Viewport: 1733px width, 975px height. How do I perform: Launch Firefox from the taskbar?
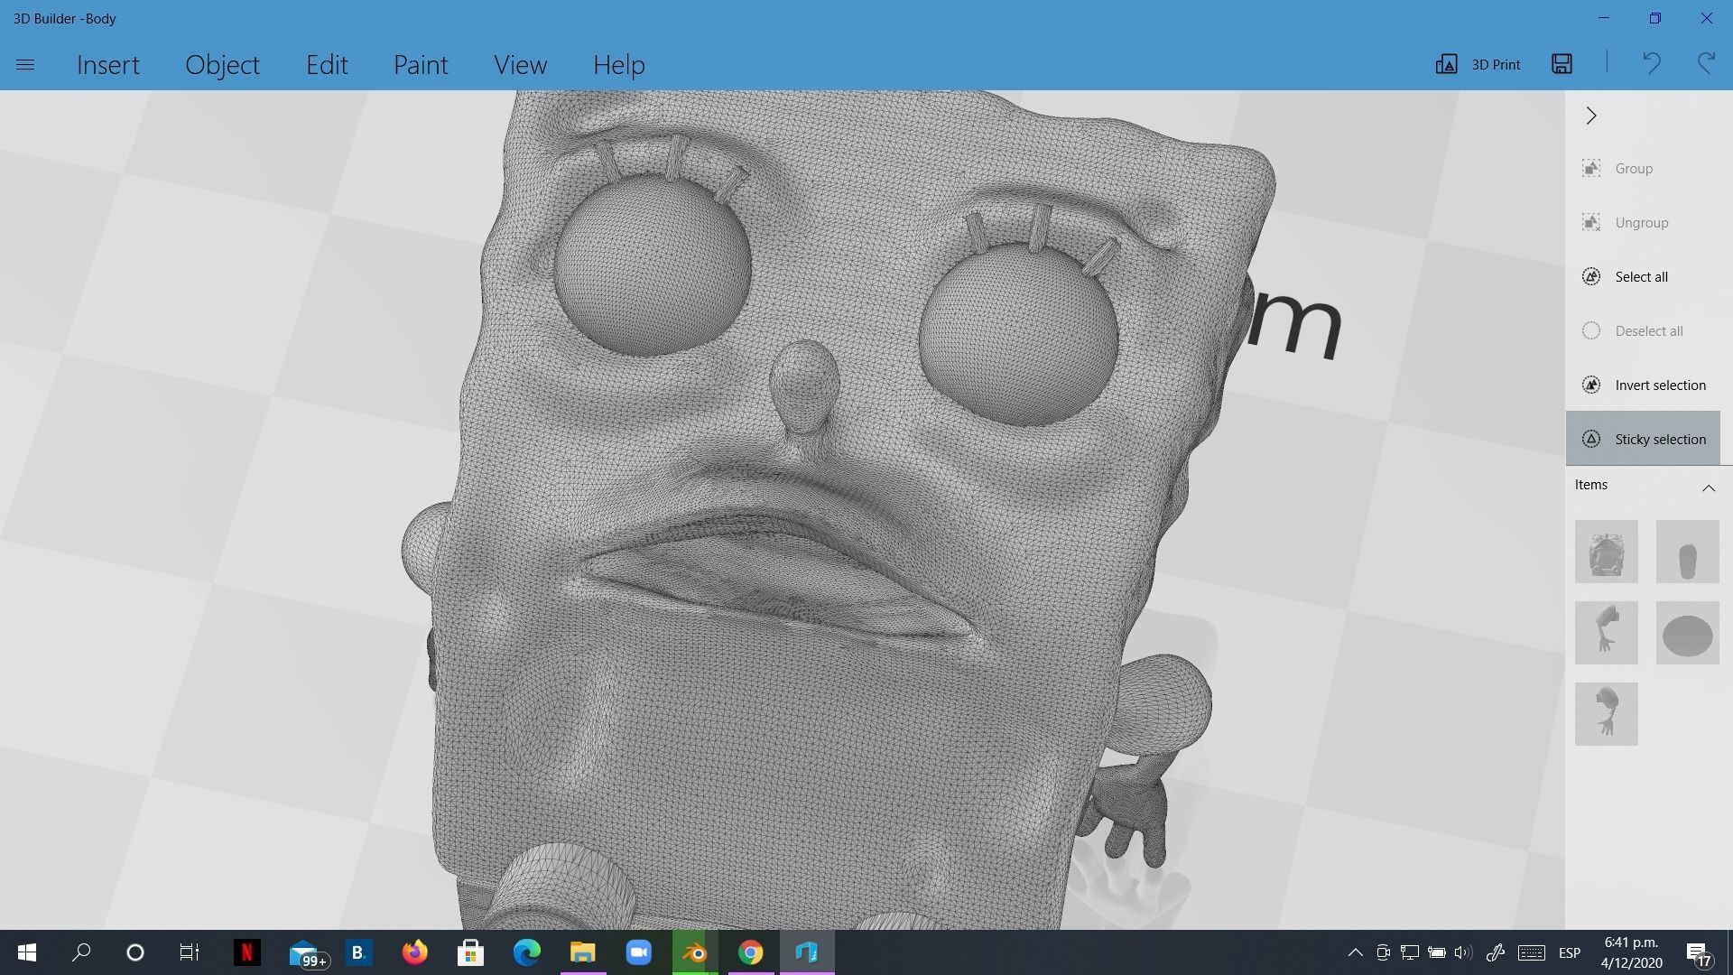coord(414,952)
